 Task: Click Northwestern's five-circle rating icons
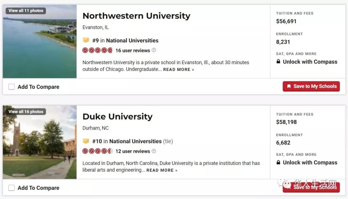(98, 50)
